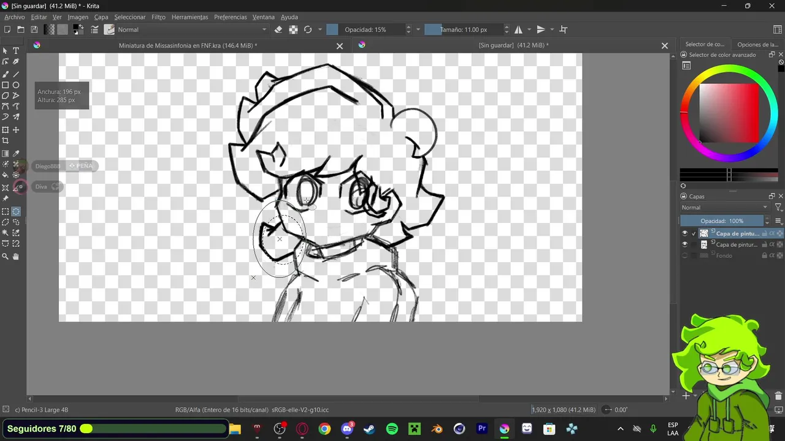The width and height of the screenshot is (785, 441).
Task: Toggle preserve alpha in toolbar
Action: 293,29
